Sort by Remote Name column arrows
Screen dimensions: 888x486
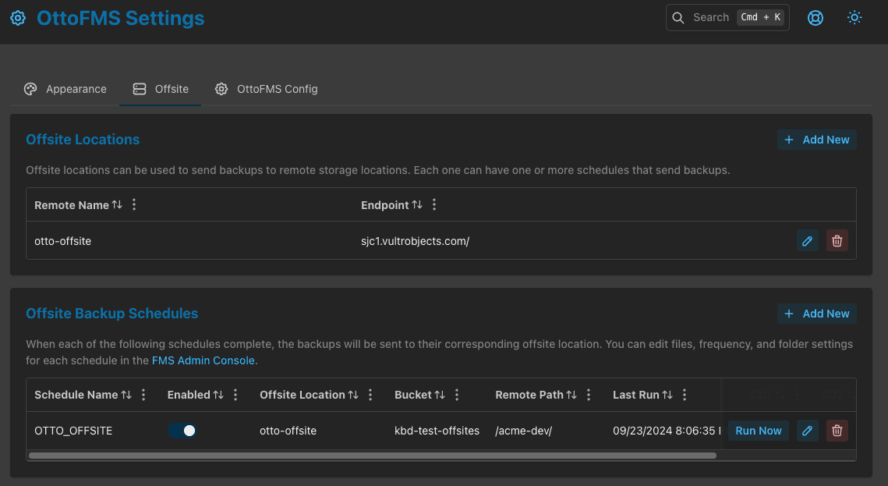coord(117,205)
